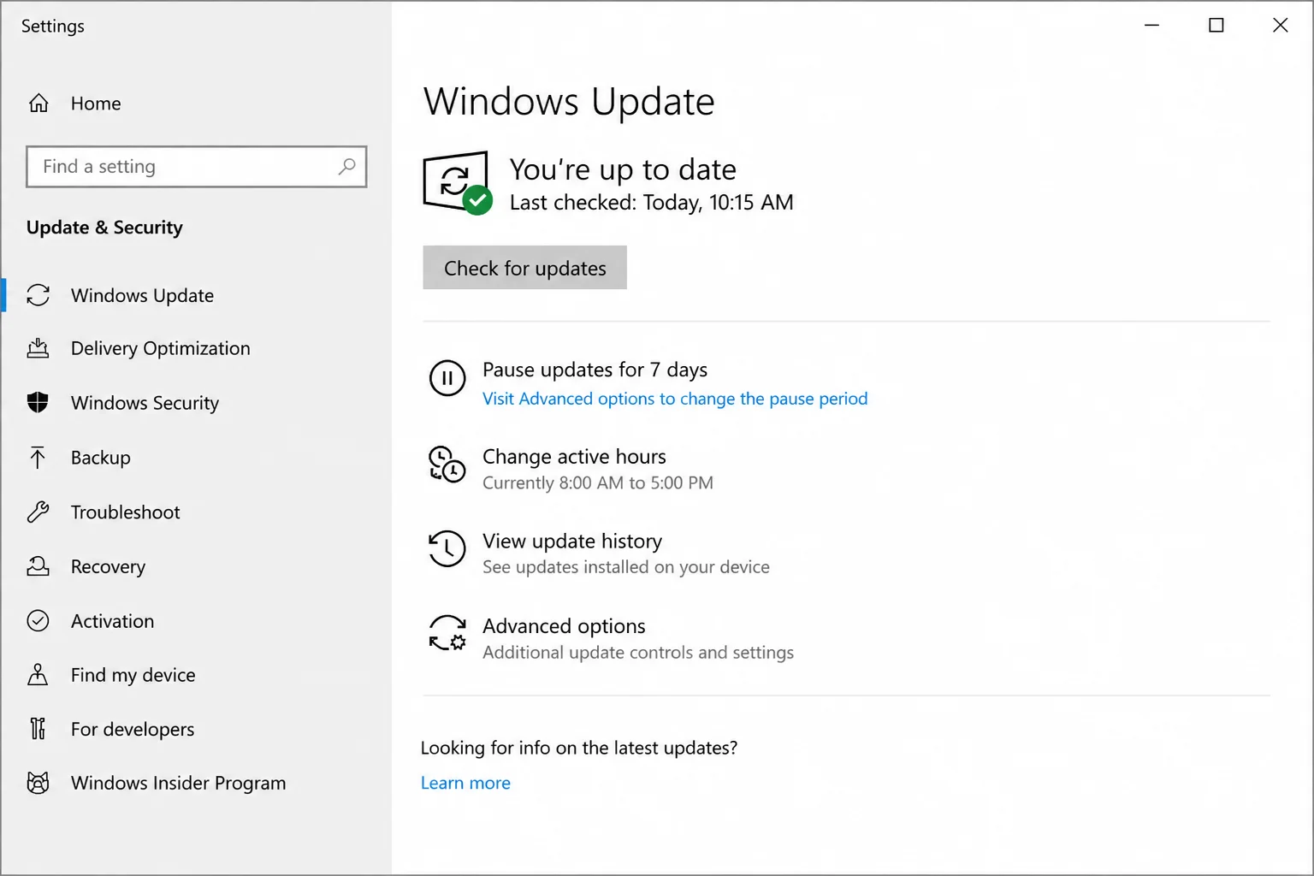Maximize the Settings window
The image size is (1314, 876).
[x=1216, y=26]
